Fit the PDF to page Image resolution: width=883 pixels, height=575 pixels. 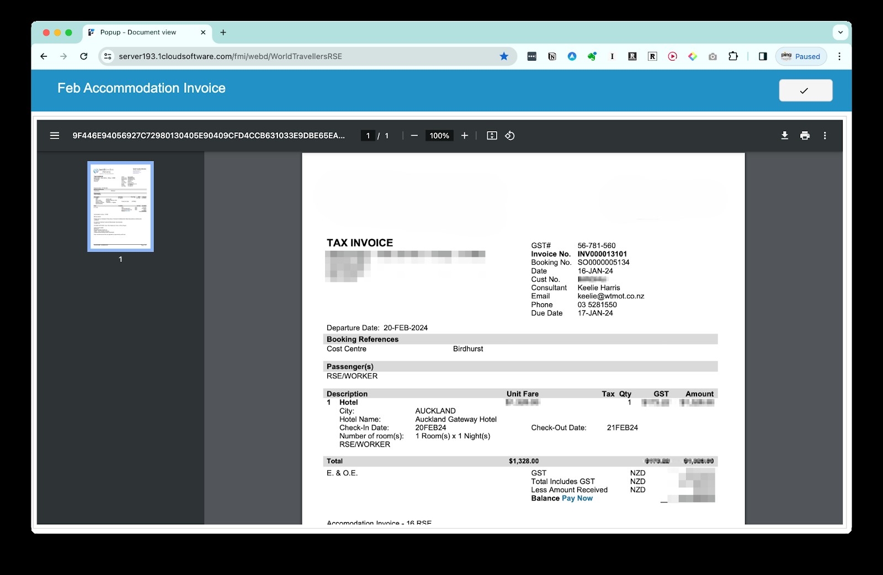[492, 136]
